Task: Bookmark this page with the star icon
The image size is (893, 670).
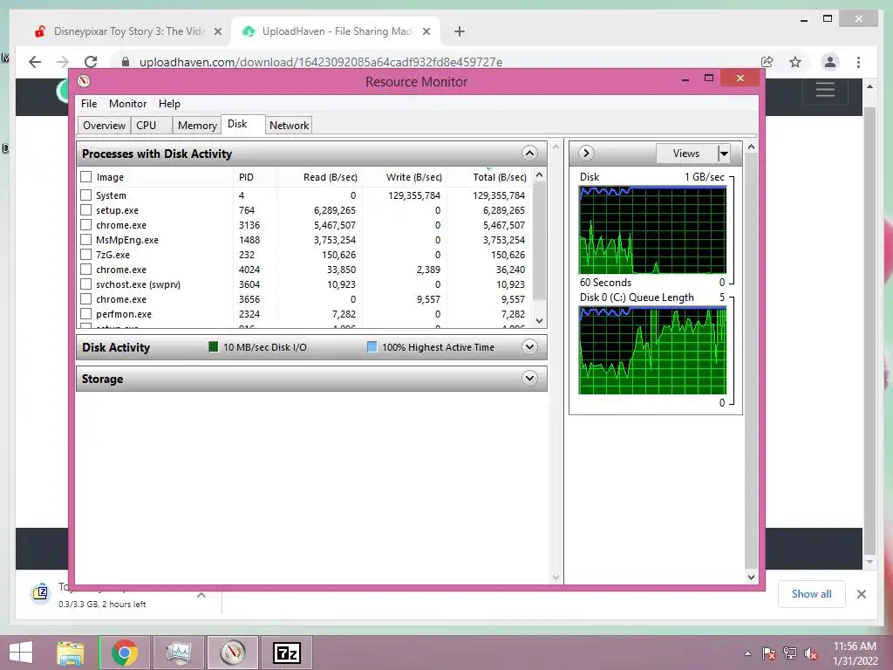Action: tap(795, 62)
